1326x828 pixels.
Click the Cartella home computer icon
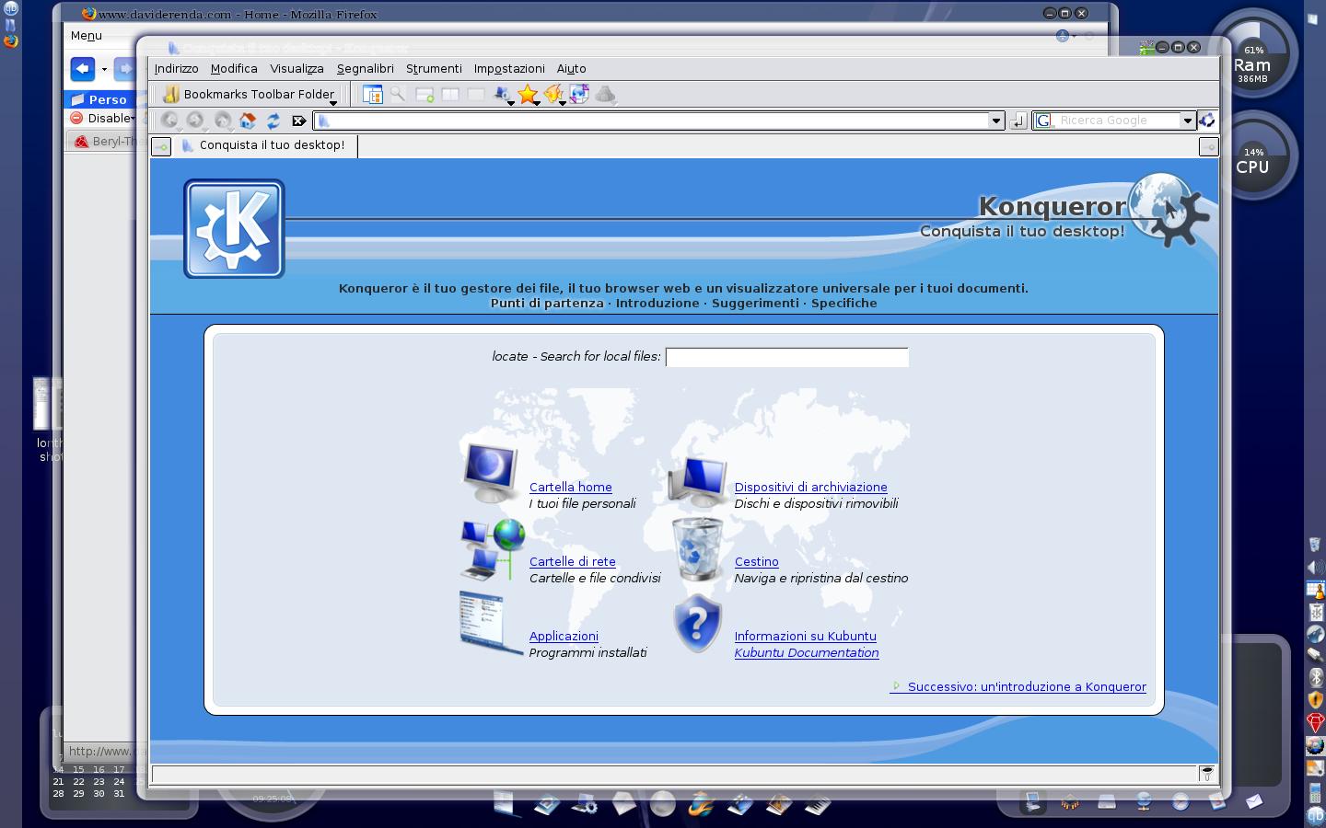tap(491, 474)
